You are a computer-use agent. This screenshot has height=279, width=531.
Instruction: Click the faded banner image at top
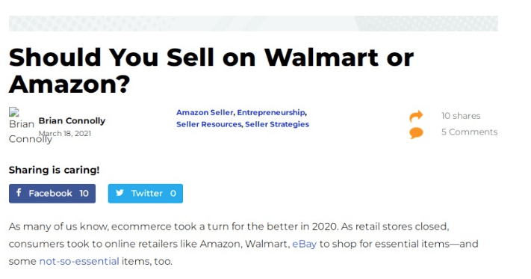tap(253, 23)
